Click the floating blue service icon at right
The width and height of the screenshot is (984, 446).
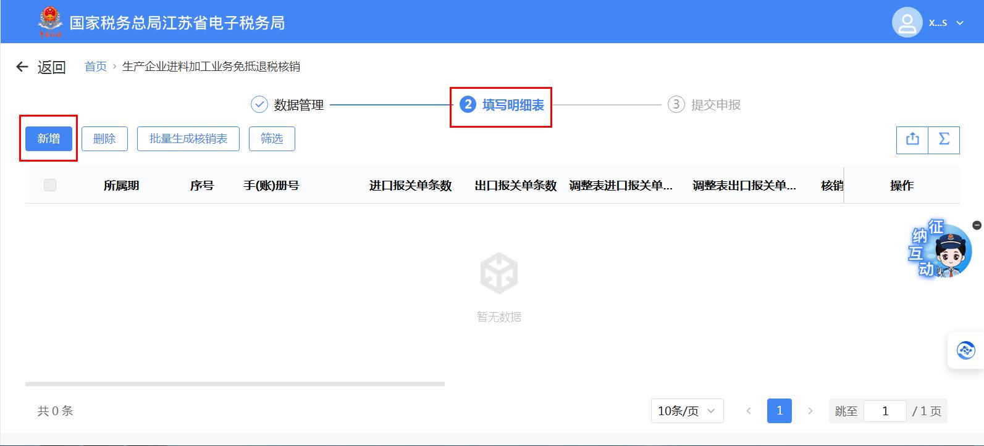[965, 350]
